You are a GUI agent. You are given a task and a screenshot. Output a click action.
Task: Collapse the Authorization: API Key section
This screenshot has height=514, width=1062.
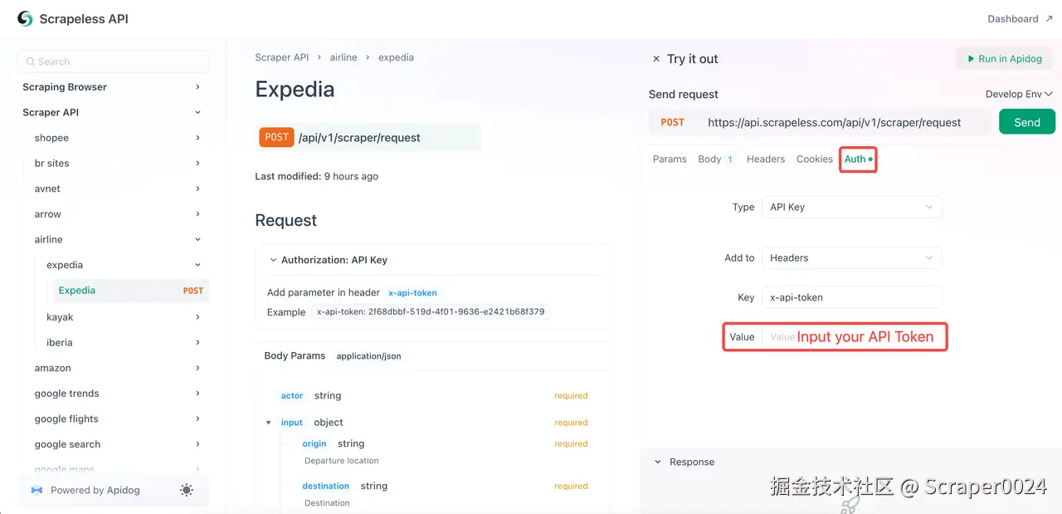pos(272,260)
